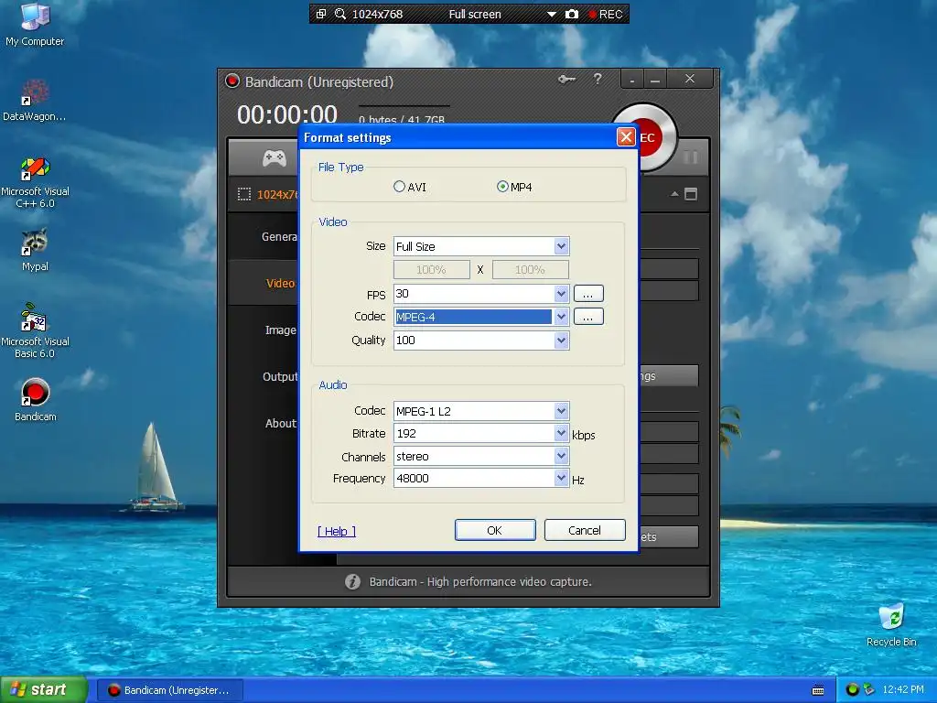Image resolution: width=937 pixels, height=703 pixels.
Task: Expand the audio Bitrate dropdown
Action: click(x=561, y=433)
